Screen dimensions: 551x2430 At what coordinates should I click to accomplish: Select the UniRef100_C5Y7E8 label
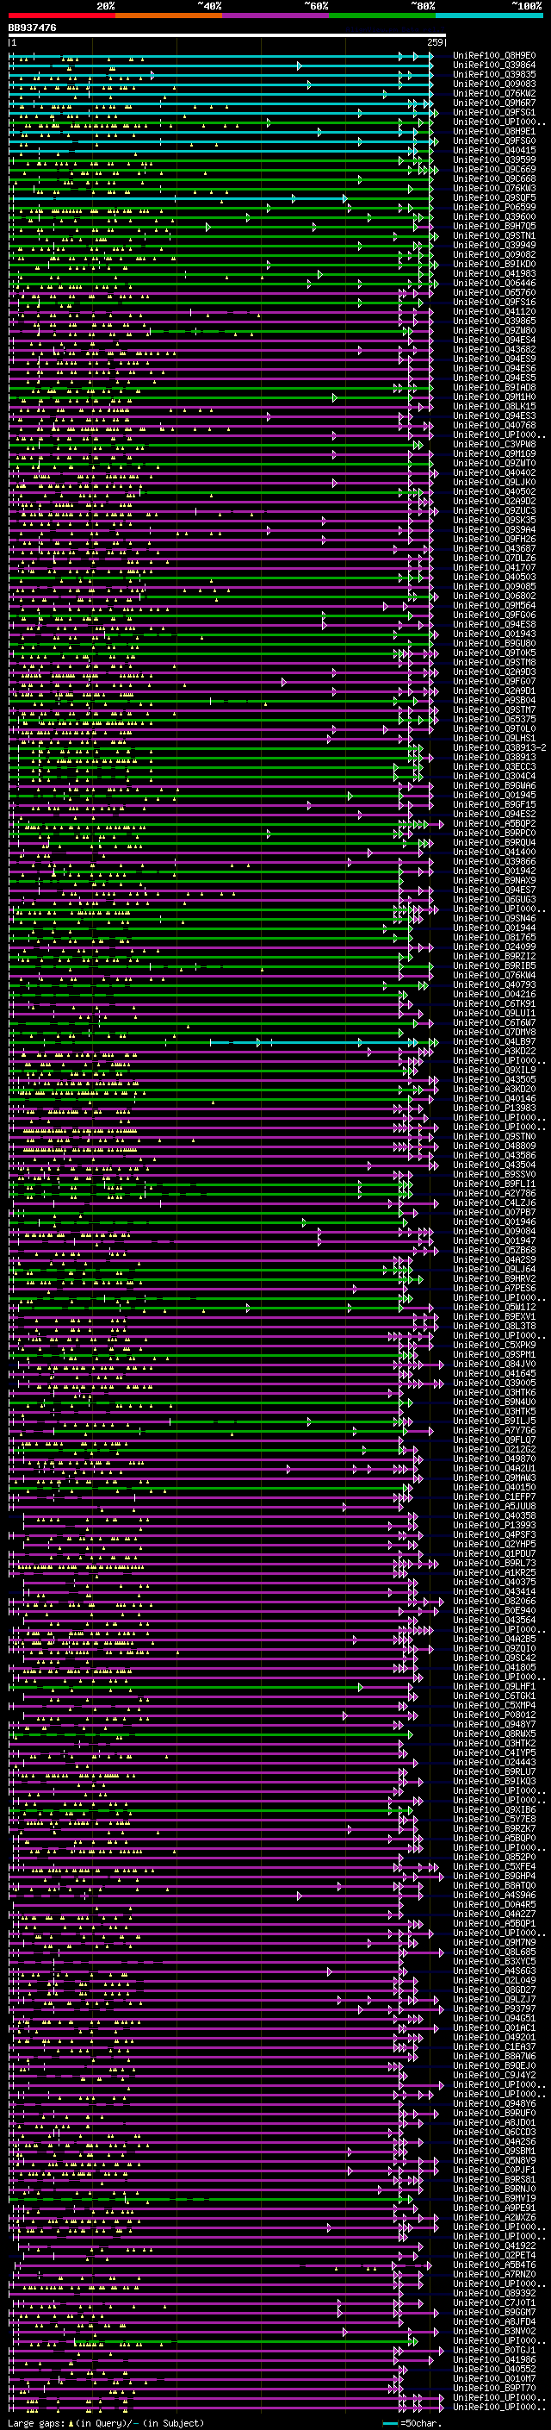tap(494, 1819)
